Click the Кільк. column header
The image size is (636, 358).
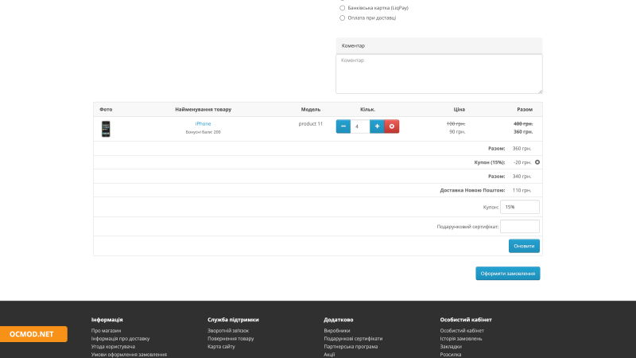(x=367, y=110)
